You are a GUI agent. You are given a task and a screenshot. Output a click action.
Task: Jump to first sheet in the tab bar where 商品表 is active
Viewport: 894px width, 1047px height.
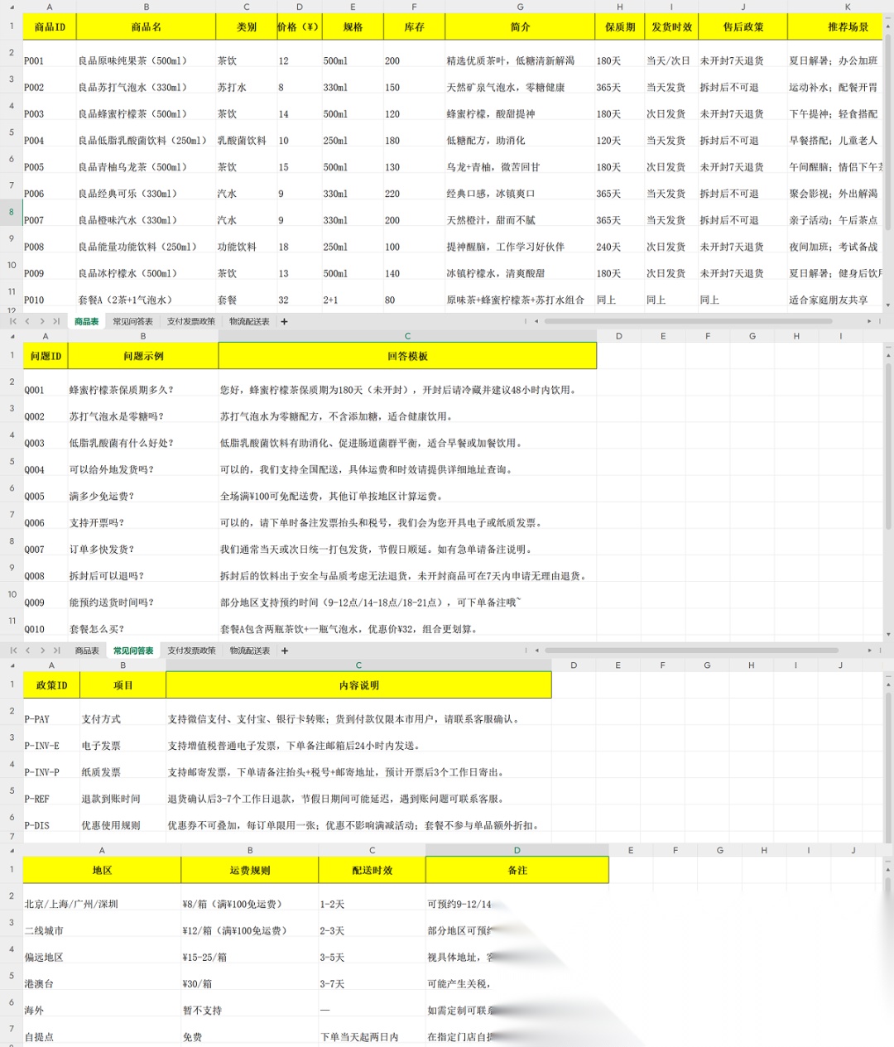coord(13,321)
